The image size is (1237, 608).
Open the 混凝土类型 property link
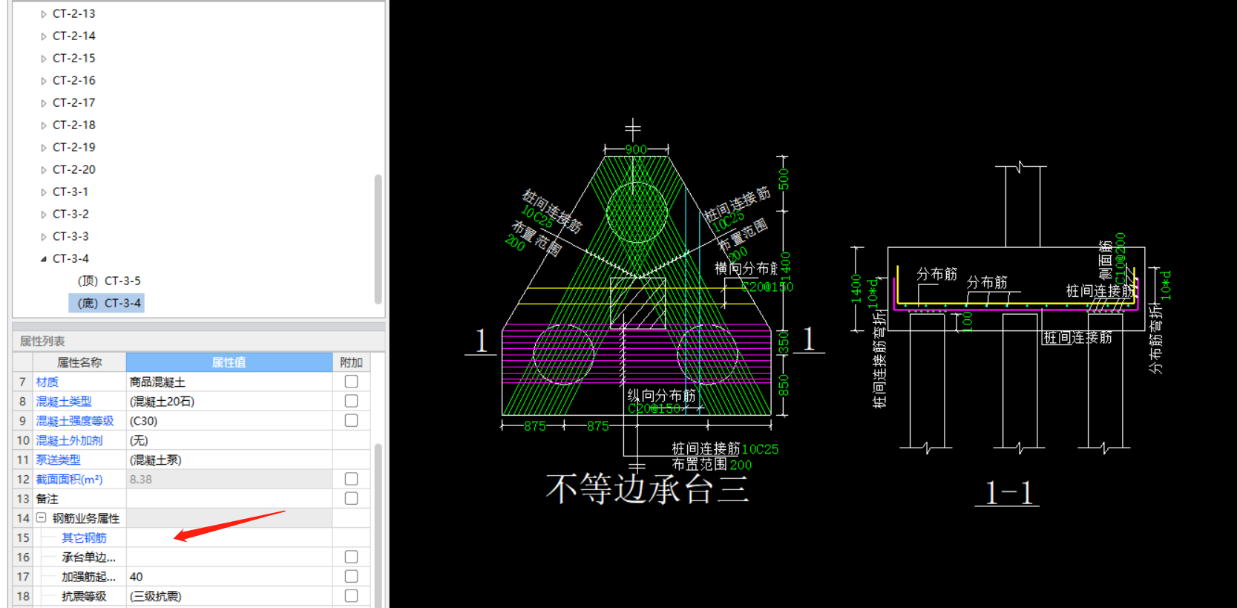coord(64,401)
